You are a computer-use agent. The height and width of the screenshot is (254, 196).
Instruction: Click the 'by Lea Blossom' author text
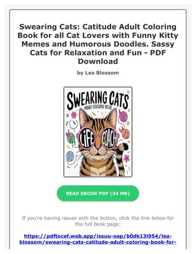click(98, 72)
